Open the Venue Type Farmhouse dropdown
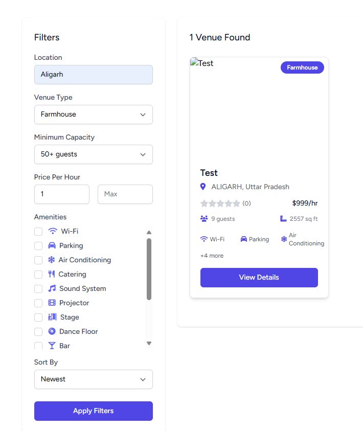This screenshot has width=363, height=431. pos(94,115)
